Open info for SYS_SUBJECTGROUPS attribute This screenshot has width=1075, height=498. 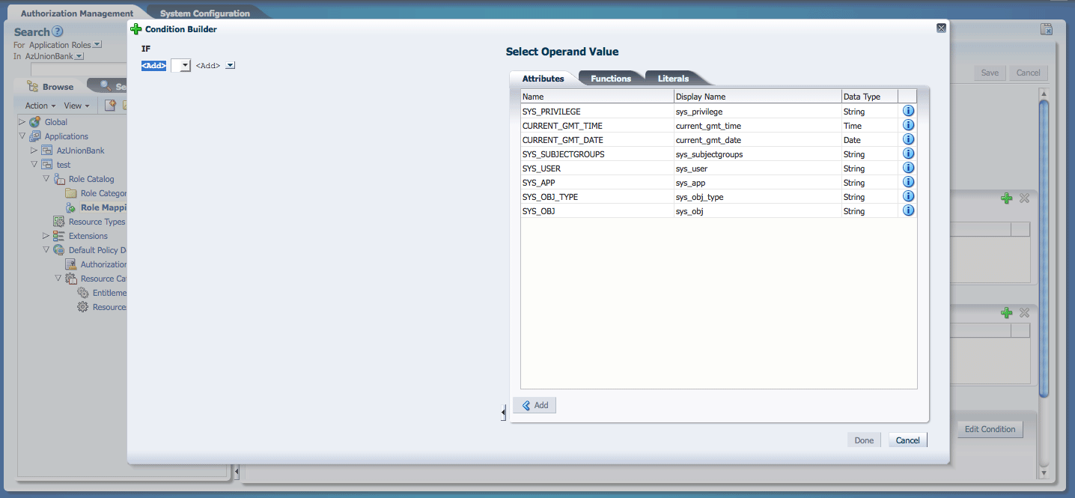(x=908, y=154)
